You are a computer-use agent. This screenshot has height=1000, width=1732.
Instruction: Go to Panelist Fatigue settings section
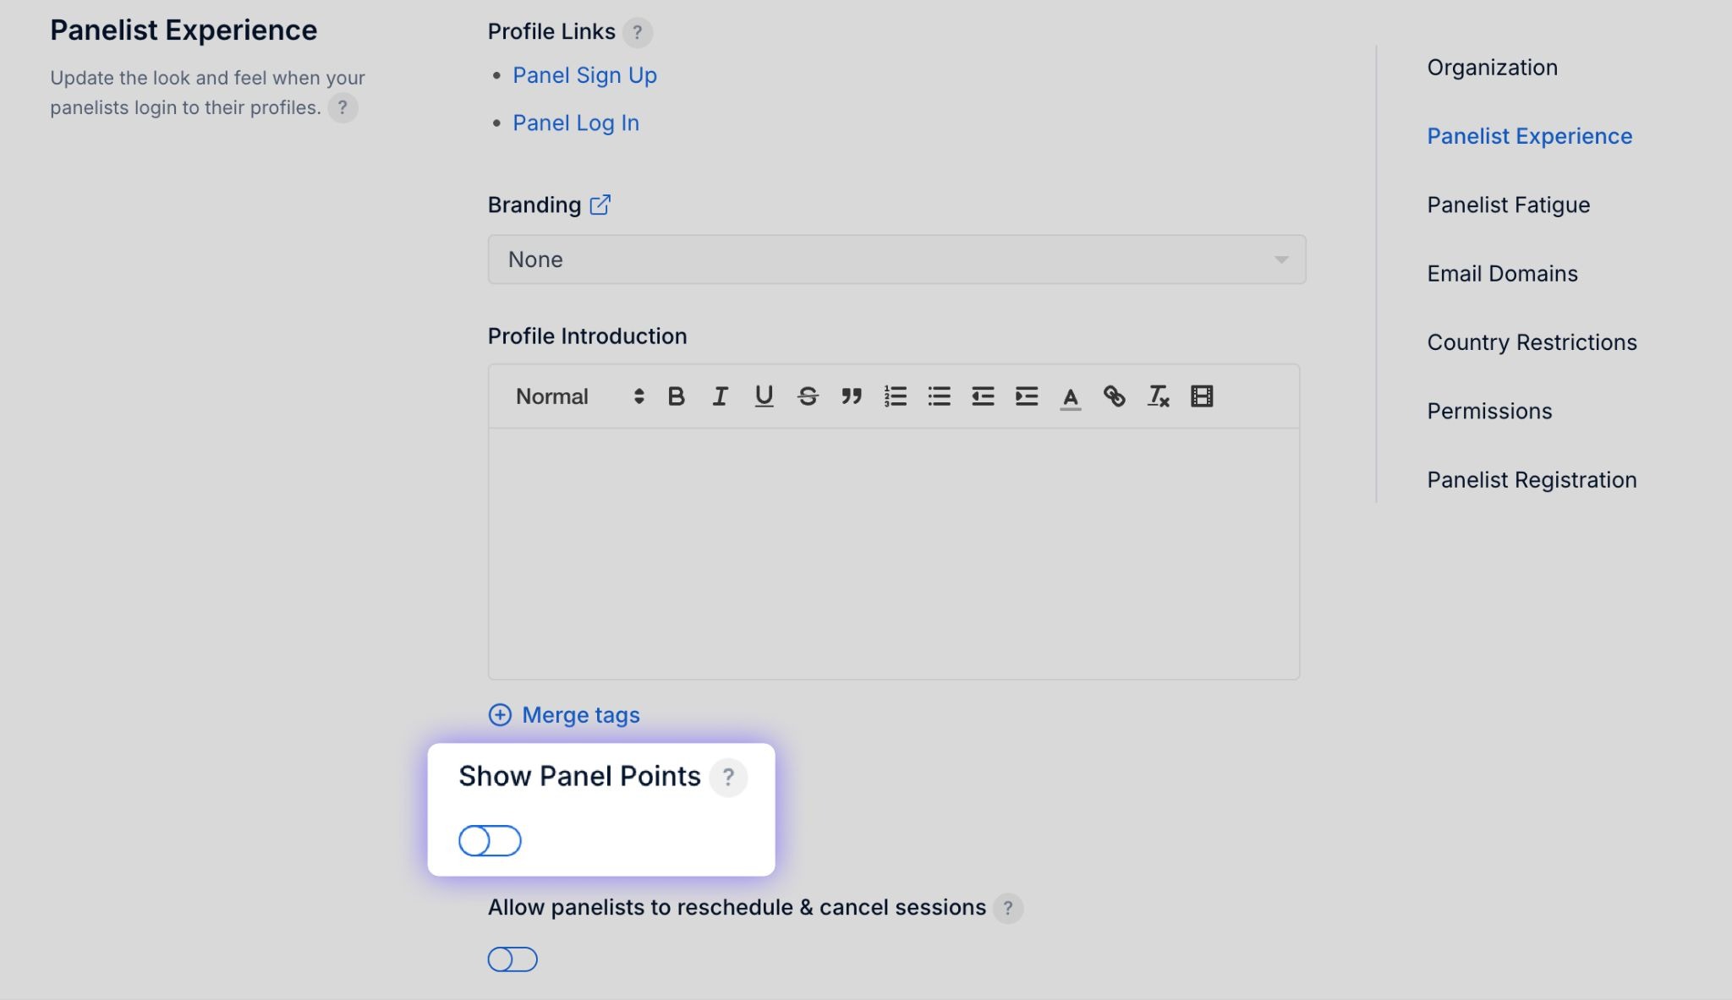(x=1508, y=205)
